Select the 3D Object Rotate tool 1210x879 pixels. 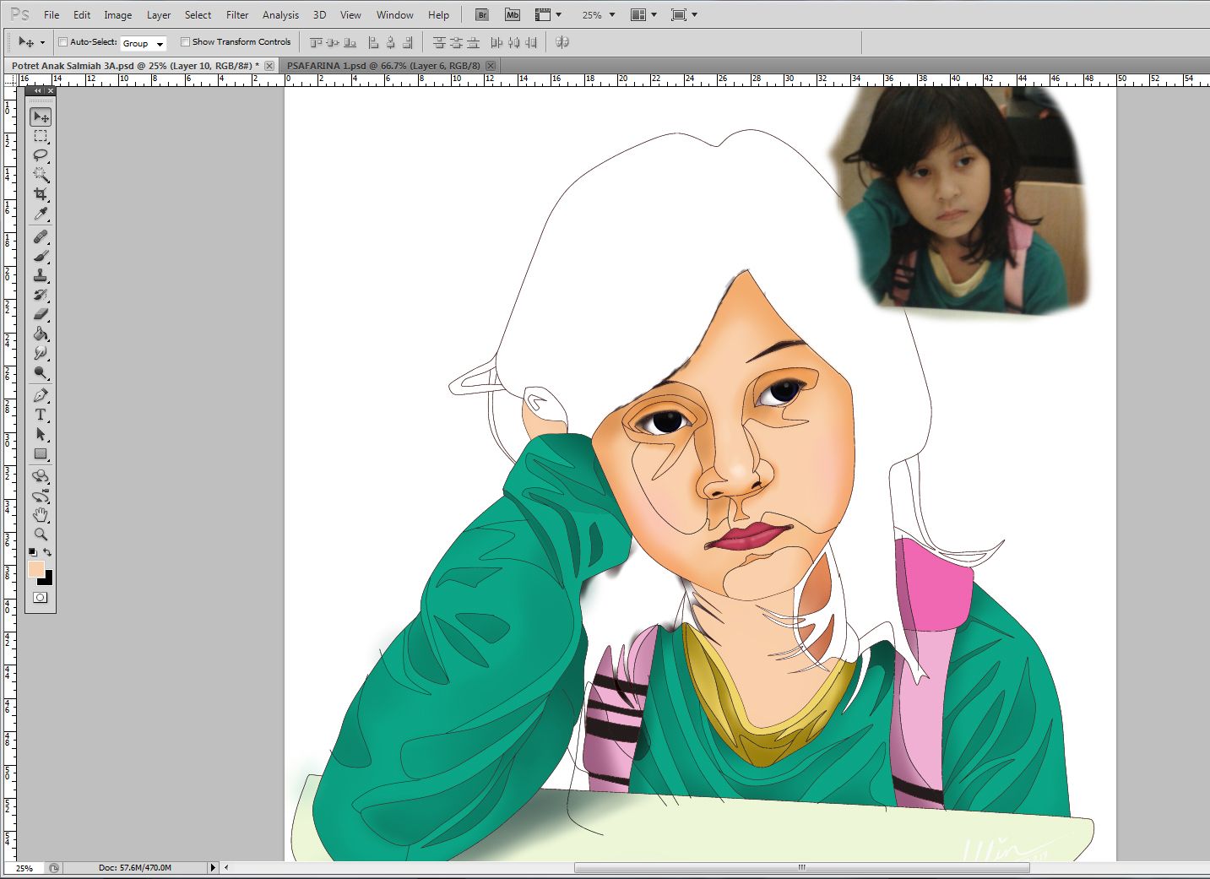(x=41, y=476)
